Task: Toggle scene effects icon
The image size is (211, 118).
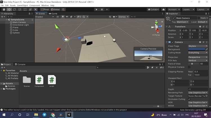Action: pyautogui.click(x=71, y=17)
